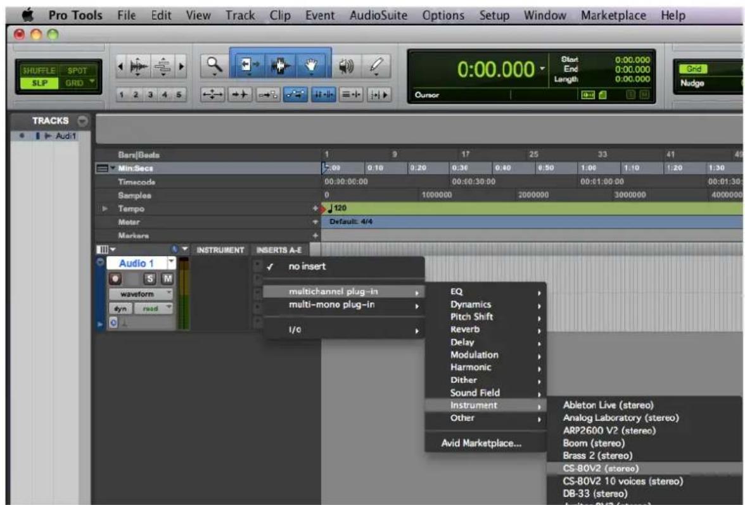The image size is (745, 505).
Task: Add meter change plus button
Action: [x=315, y=221]
